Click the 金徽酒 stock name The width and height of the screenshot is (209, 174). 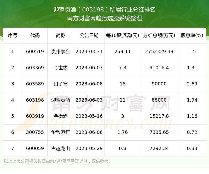pyautogui.click(x=61, y=116)
